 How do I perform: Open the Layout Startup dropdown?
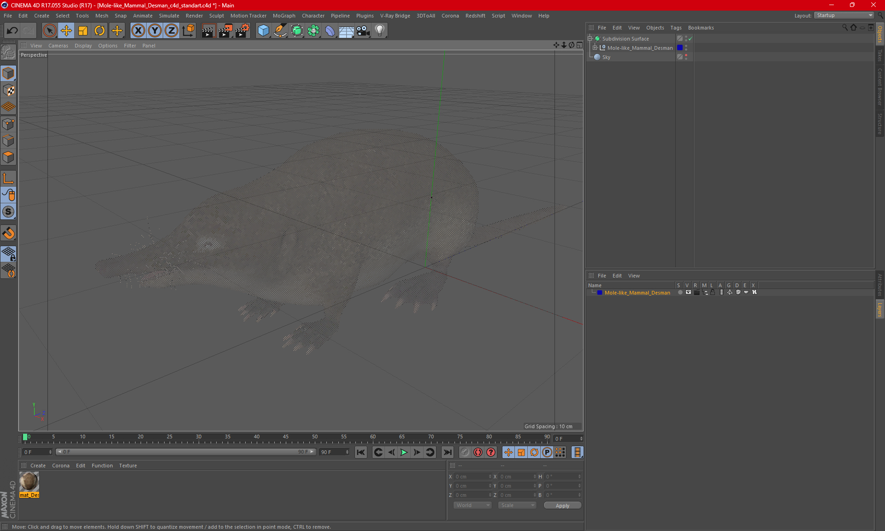pyautogui.click(x=844, y=15)
